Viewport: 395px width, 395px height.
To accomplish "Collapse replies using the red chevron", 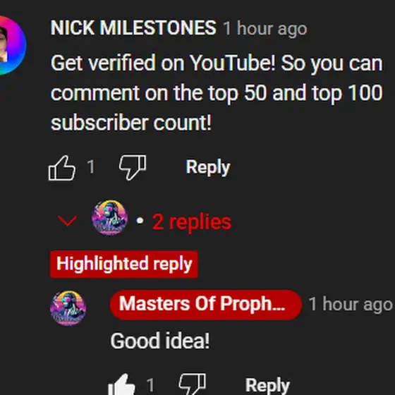I will coord(67,221).
